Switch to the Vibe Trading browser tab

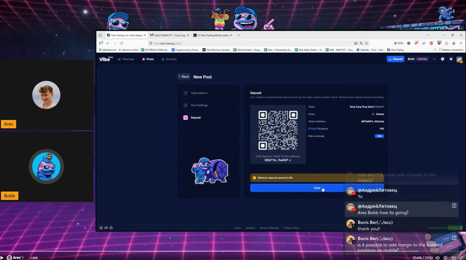[x=127, y=35]
